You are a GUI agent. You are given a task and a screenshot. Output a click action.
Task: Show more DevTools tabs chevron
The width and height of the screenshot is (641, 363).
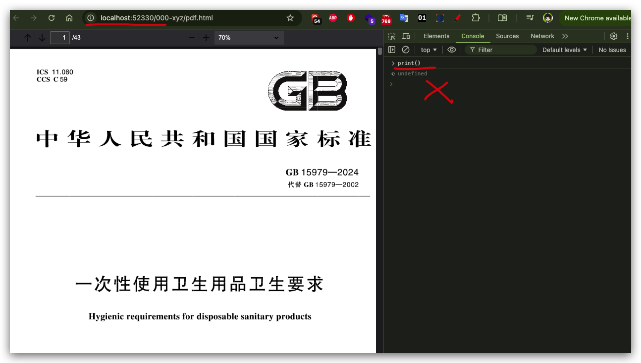pyautogui.click(x=565, y=36)
